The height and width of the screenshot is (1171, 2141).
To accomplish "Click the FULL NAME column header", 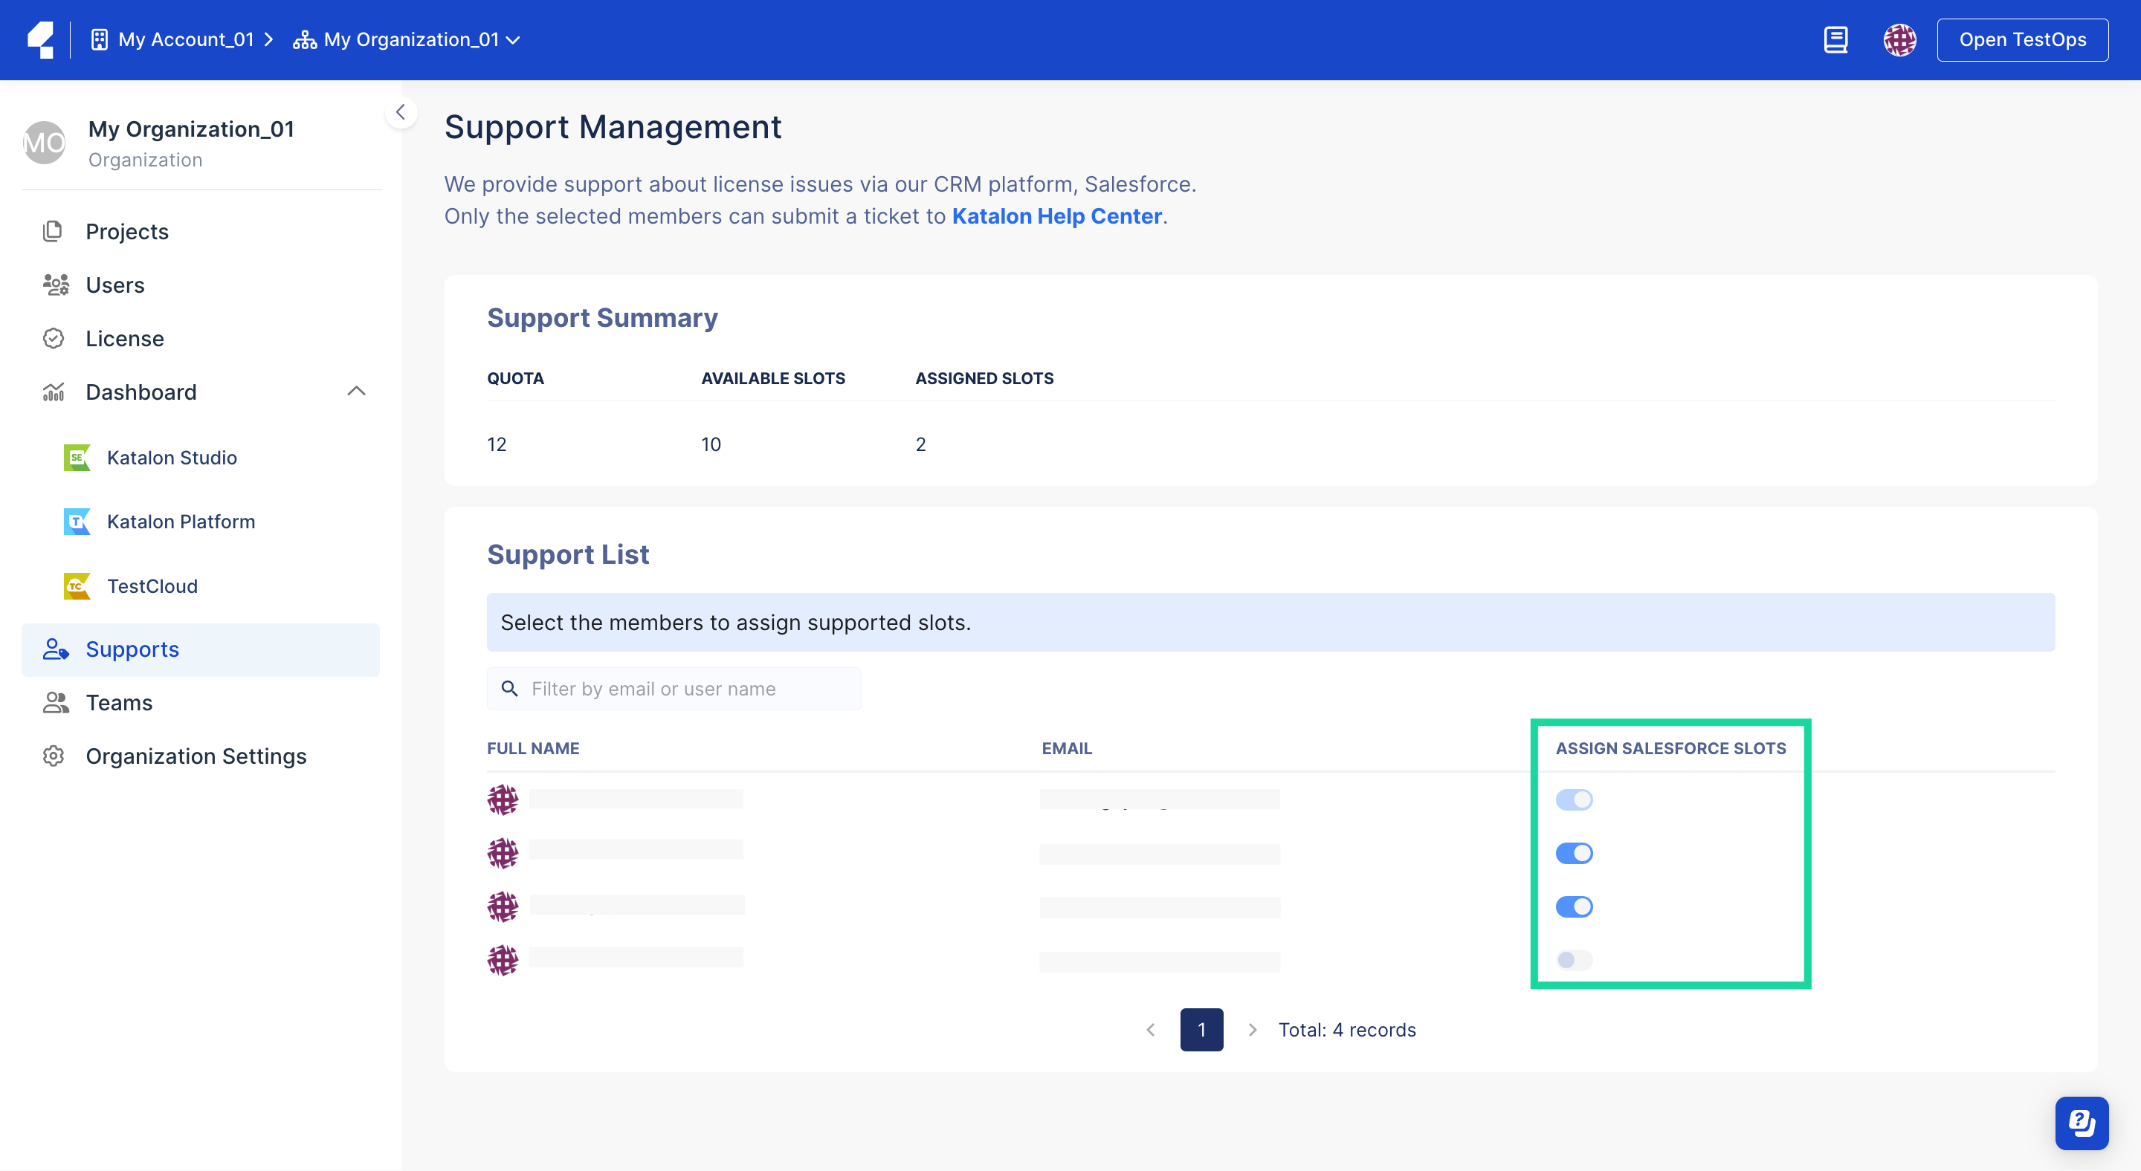I will (x=533, y=748).
